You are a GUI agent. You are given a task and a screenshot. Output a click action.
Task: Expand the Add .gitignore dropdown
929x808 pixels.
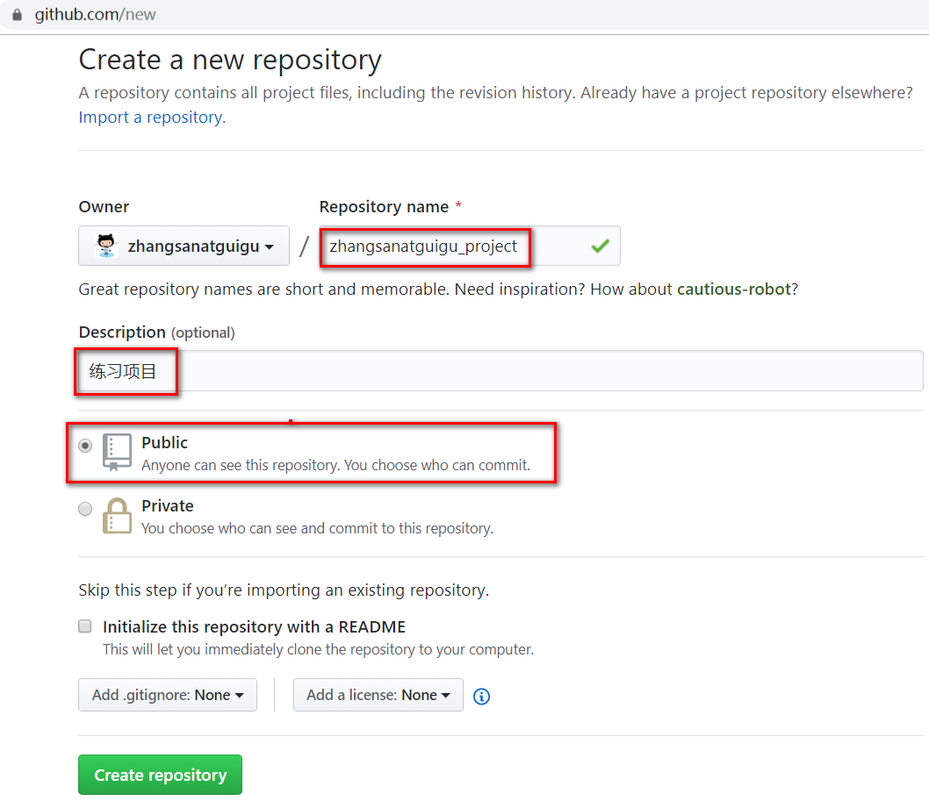coord(168,695)
